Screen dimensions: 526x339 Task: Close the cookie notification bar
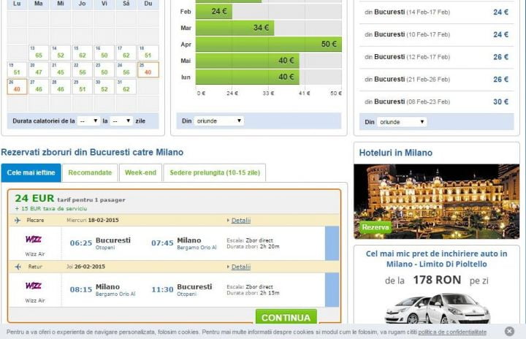coord(509,332)
